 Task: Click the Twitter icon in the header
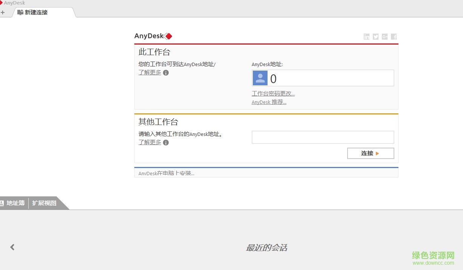375,37
